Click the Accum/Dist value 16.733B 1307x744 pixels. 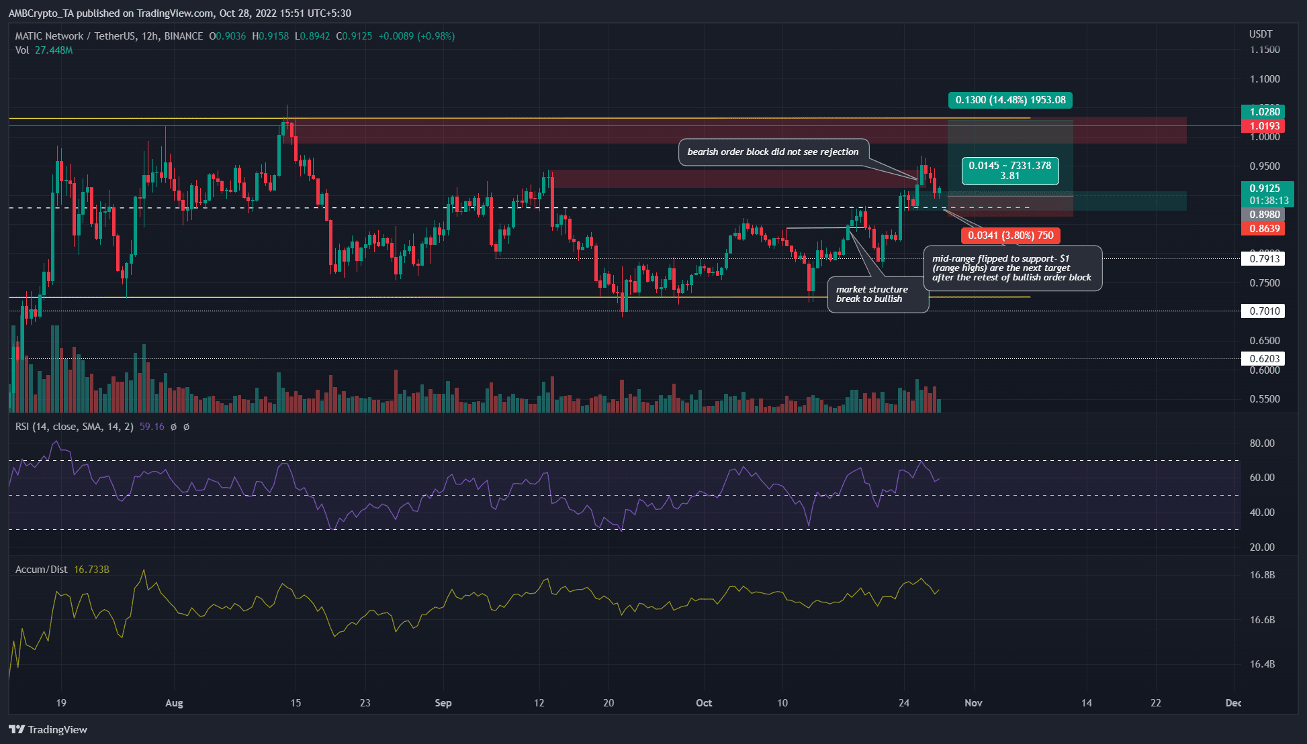tap(91, 570)
